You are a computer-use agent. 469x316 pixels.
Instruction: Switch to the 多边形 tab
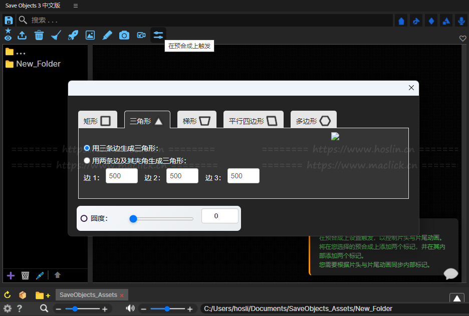coord(314,121)
